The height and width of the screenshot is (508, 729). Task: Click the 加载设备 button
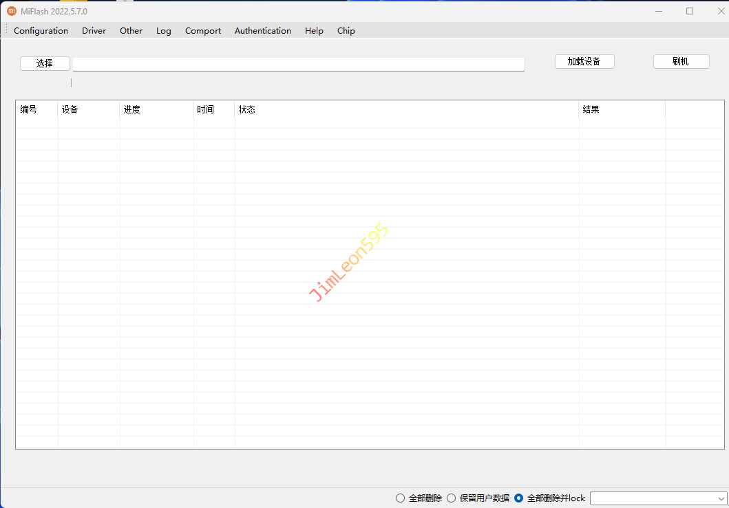(584, 61)
